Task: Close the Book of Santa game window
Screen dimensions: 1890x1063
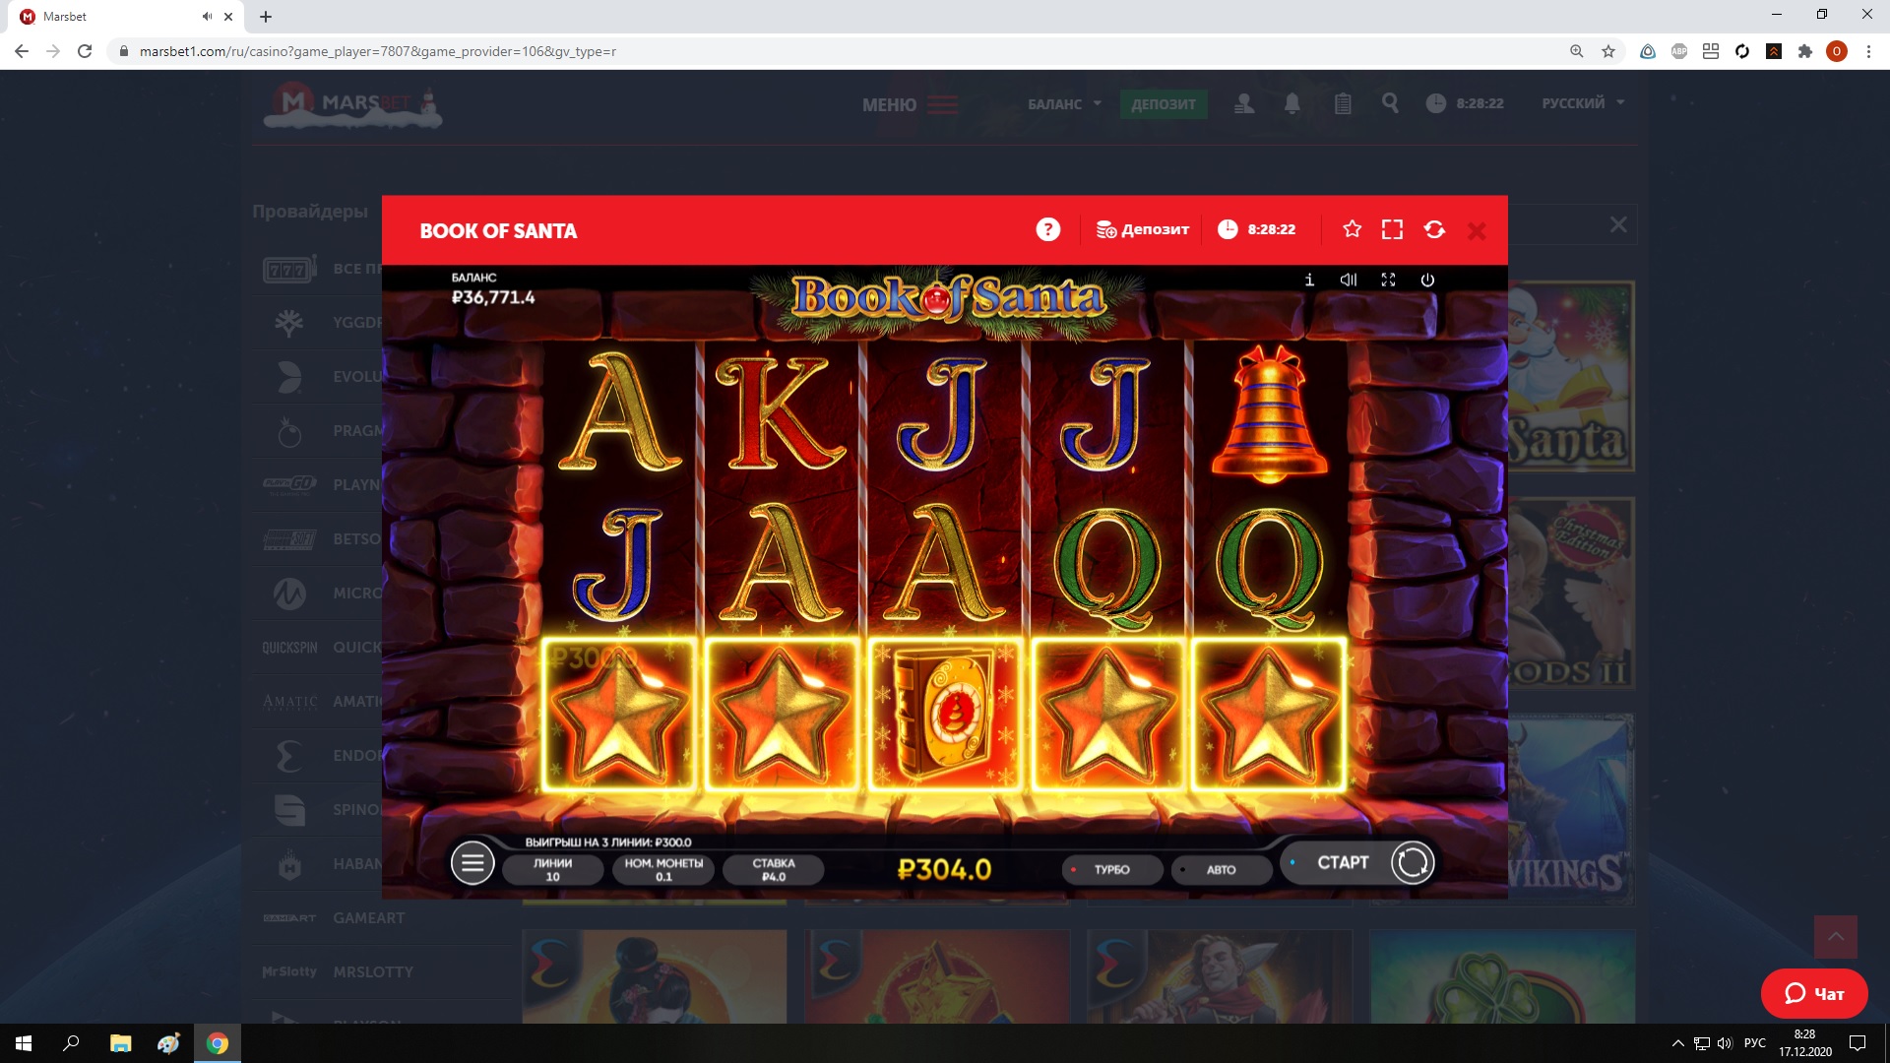Action: 1477,231
